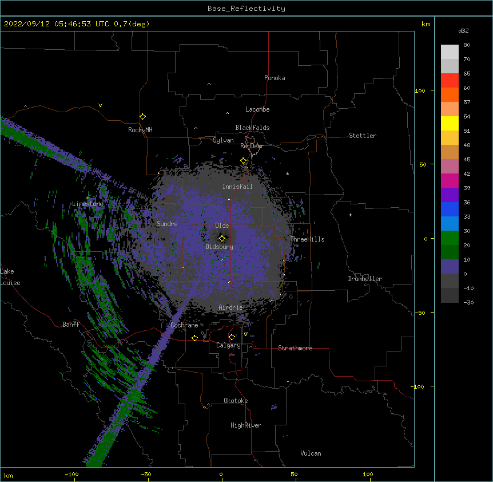Click the Calgary city label
Image resolution: width=493 pixels, height=482 pixels.
228,345
